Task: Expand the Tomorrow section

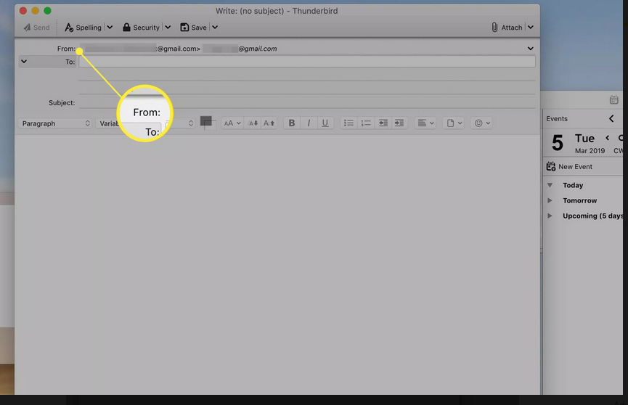Action: click(x=550, y=200)
